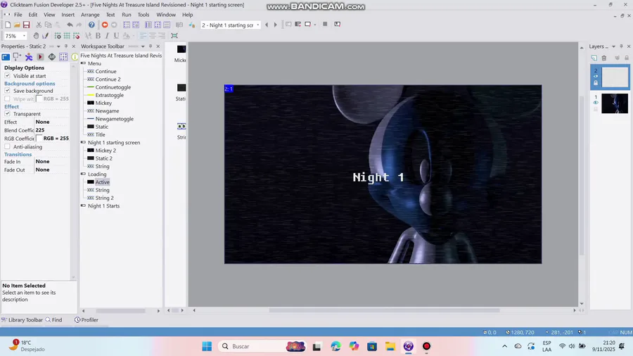This screenshot has width=633, height=356.
Task: Open the Profiler panel
Action: [x=87, y=319]
